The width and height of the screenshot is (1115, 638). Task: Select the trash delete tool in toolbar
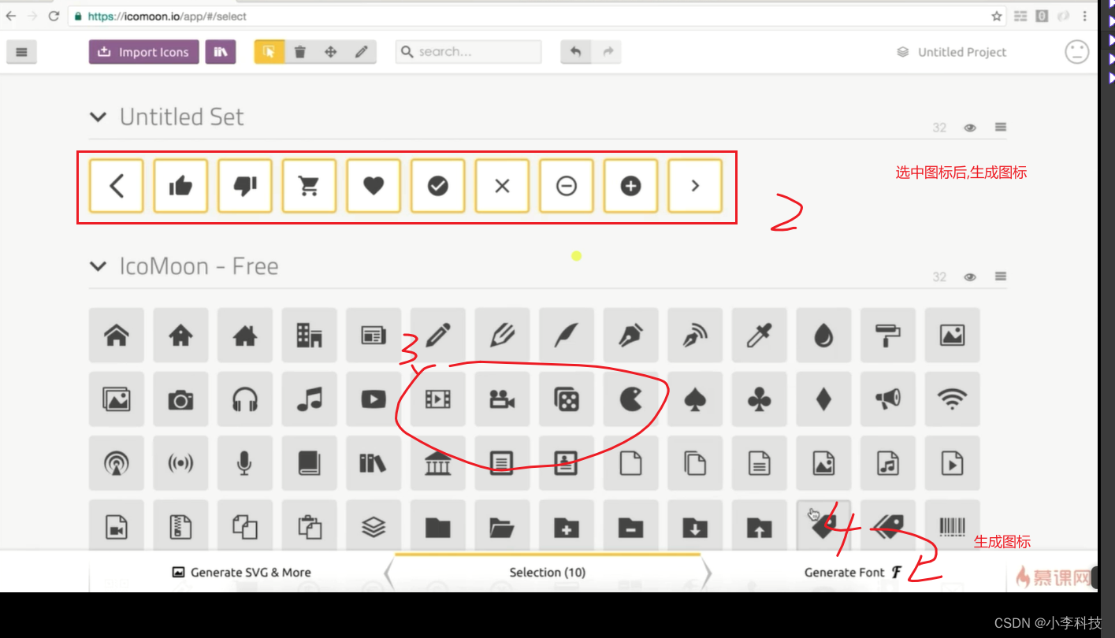pyautogui.click(x=299, y=52)
